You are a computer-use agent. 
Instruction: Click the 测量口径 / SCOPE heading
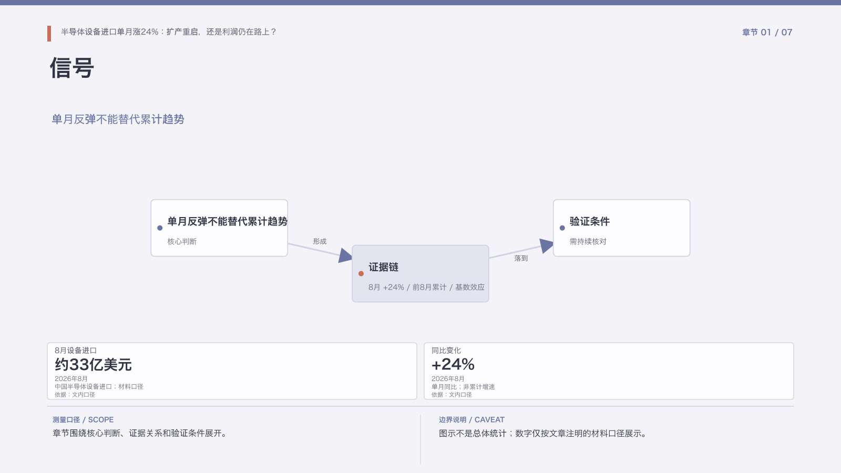click(83, 419)
